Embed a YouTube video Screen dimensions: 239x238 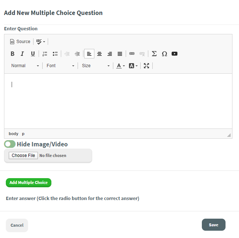(175, 54)
